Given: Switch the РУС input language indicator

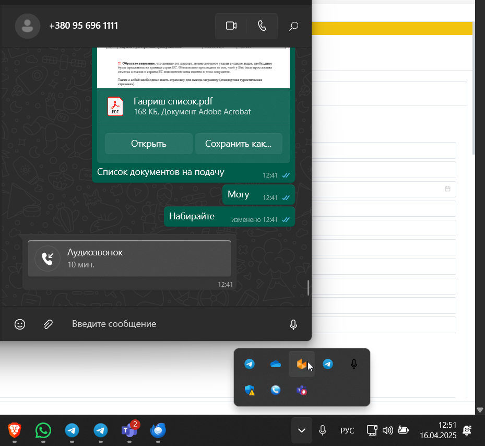Looking at the screenshot, I should (x=347, y=430).
